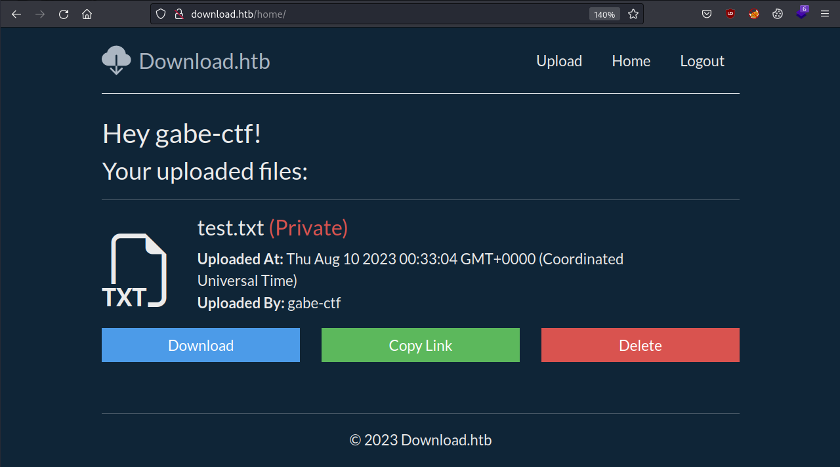Bookmark this page with the star icon
The width and height of the screenshot is (840, 467).
pos(633,14)
